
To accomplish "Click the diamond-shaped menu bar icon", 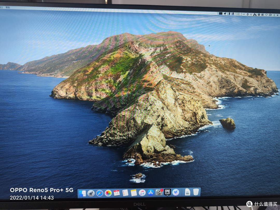I will click(266, 15).
